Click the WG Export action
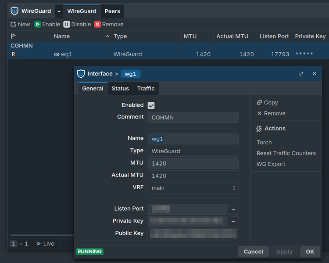This screenshot has width=329, height=263. click(x=271, y=164)
